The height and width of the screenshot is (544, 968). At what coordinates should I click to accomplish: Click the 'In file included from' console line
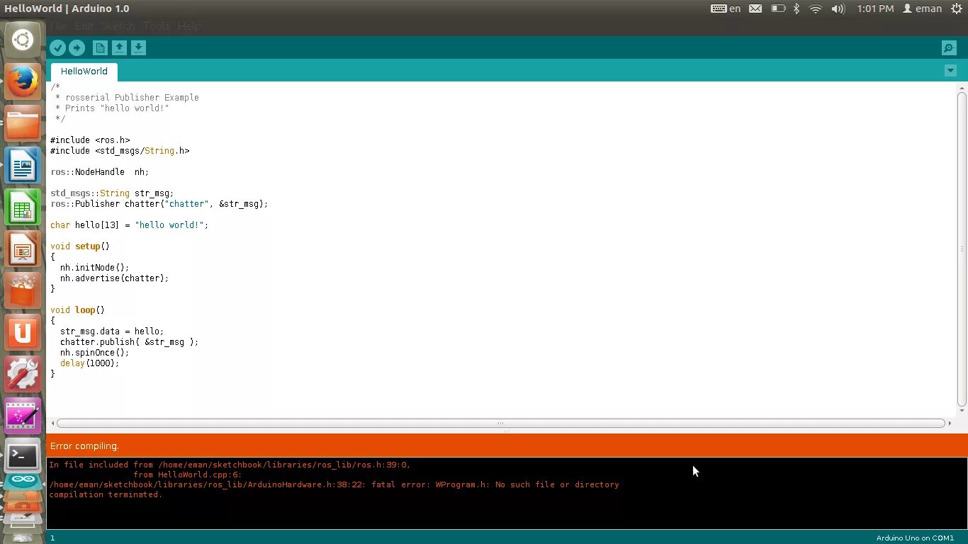(230, 465)
